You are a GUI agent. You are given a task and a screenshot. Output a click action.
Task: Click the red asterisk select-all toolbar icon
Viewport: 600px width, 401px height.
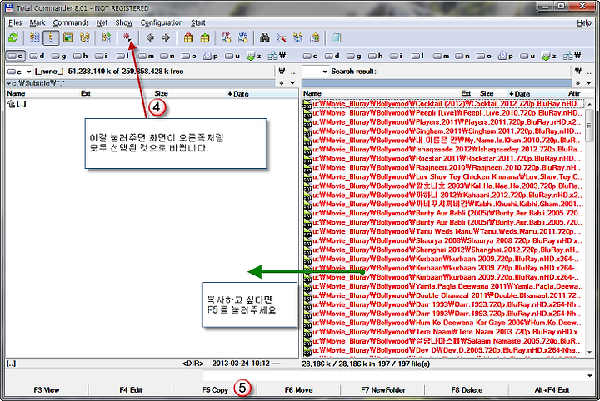pos(127,37)
